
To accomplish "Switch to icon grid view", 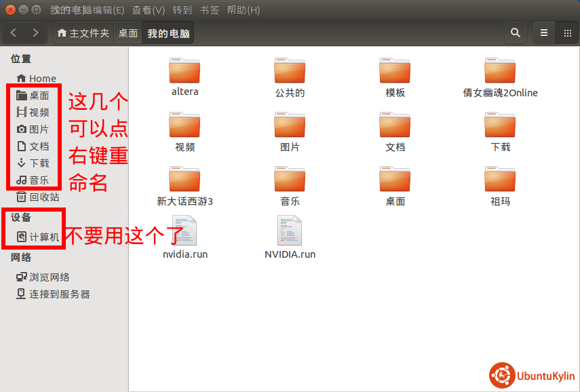I will coord(567,33).
